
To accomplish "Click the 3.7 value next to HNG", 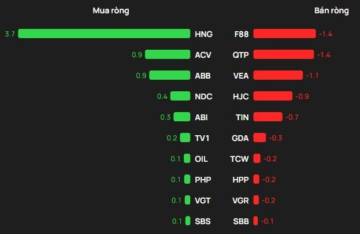I will tap(10, 34).
